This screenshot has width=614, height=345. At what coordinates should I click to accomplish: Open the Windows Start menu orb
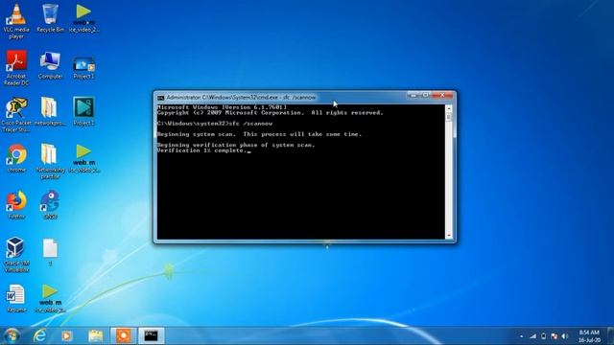(12, 335)
